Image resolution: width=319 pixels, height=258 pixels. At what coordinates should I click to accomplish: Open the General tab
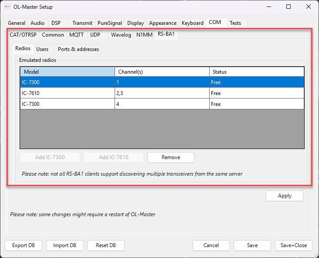[x=17, y=23]
